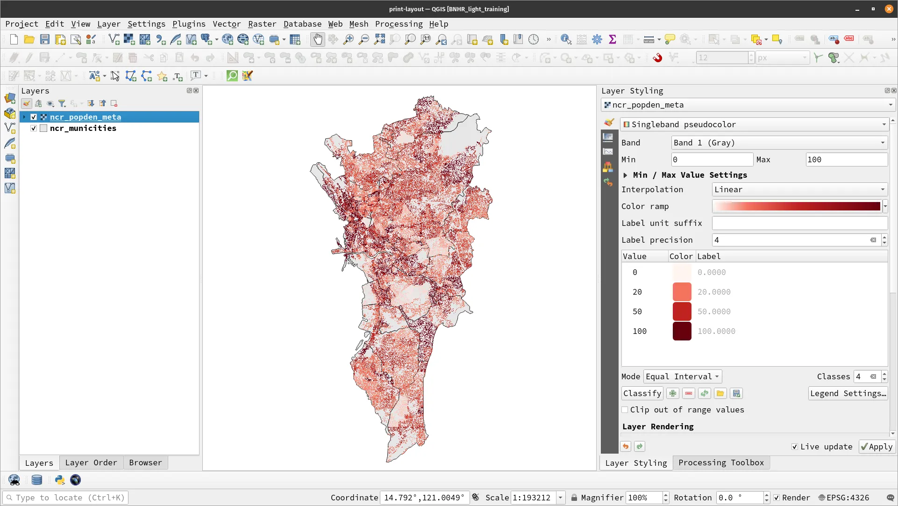
Task: Open the Raster menu
Action: (x=262, y=24)
